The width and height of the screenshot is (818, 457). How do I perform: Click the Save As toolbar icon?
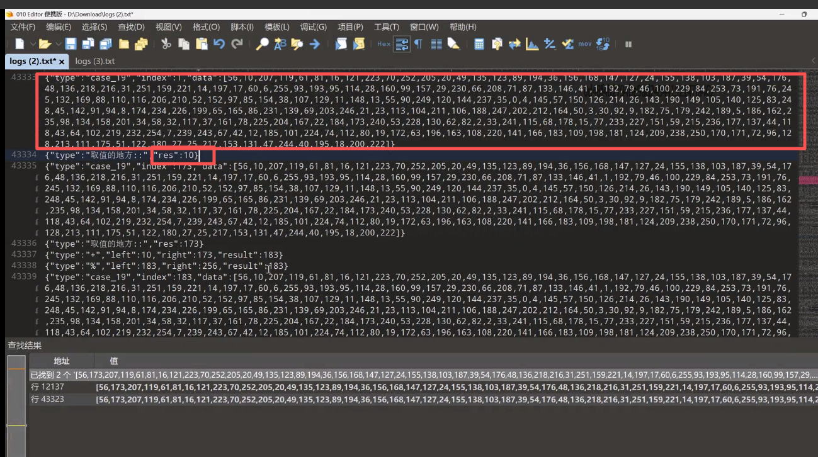tap(88, 44)
